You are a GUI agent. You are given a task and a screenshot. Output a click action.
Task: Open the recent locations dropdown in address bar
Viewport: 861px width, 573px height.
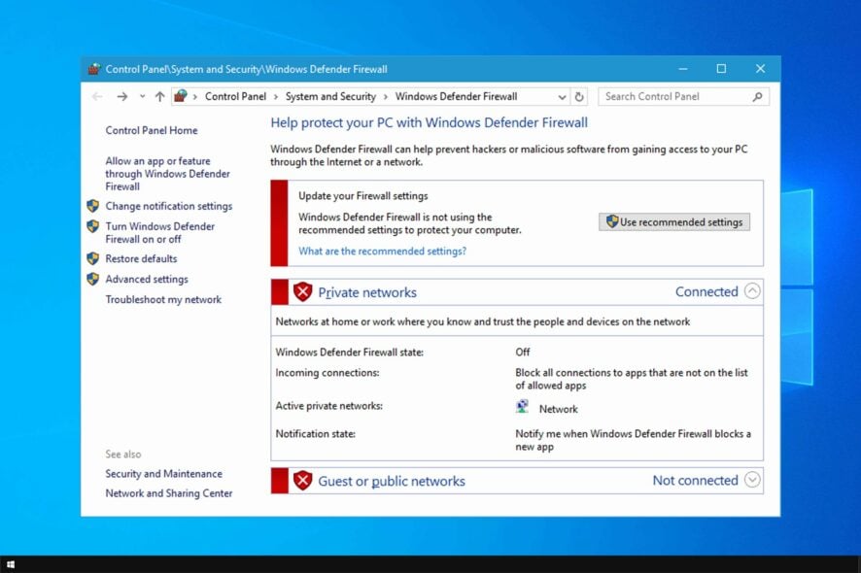143,96
